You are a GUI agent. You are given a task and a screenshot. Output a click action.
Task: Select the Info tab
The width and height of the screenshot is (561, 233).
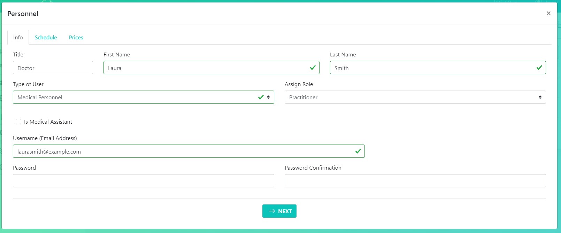(18, 37)
